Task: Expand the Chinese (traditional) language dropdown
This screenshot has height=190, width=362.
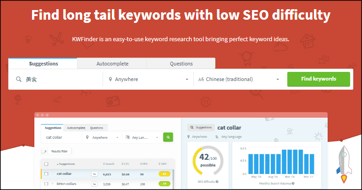Action: (238, 79)
